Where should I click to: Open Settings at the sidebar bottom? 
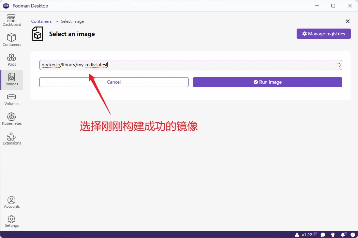tap(12, 221)
